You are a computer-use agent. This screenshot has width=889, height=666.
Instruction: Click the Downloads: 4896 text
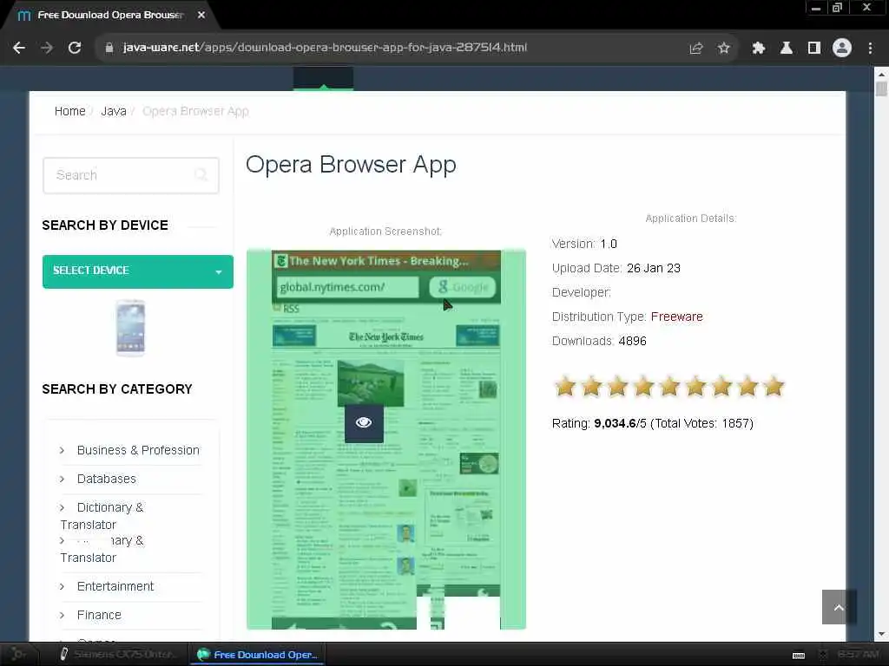(599, 341)
